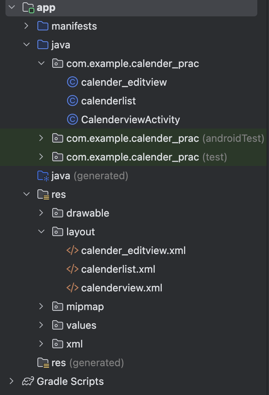Select the java folder name
This screenshot has height=395, width=269.
[x=61, y=45]
